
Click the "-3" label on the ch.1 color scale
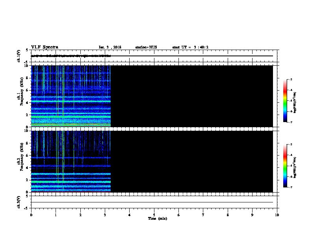pyautogui.click(x=290, y=79)
